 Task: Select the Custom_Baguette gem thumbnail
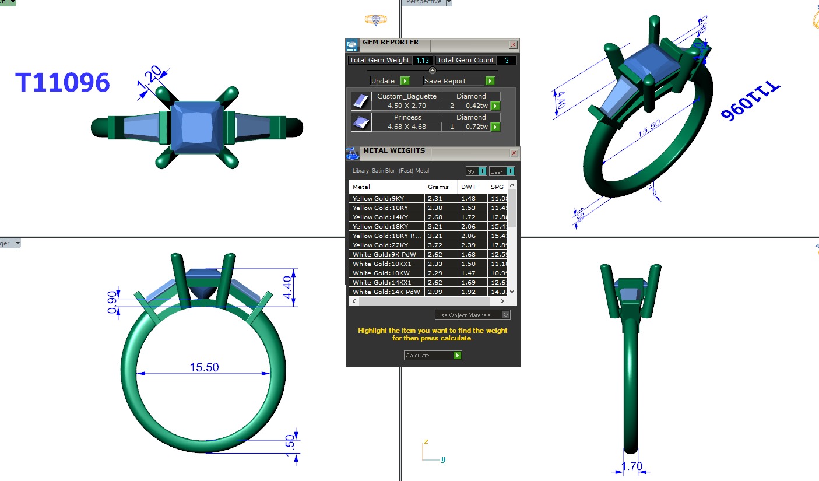pos(360,101)
